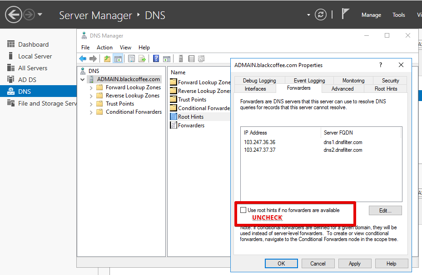Toggle Show/Hide Console Tree toolbar icon
The width and height of the screenshot is (422, 275).
pyautogui.click(x=118, y=58)
